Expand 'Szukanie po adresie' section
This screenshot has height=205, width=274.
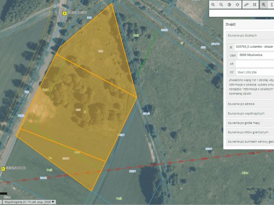click(x=250, y=104)
